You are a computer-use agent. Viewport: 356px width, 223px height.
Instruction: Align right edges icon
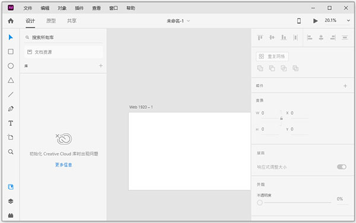(333, 37)
